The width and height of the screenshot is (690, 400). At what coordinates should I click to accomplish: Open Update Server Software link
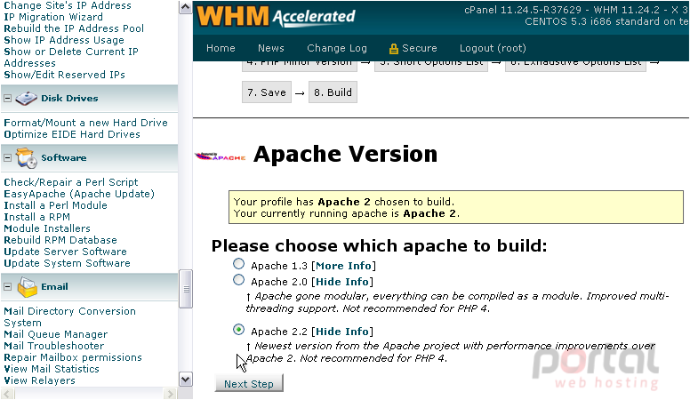click(x=65, y=252)
